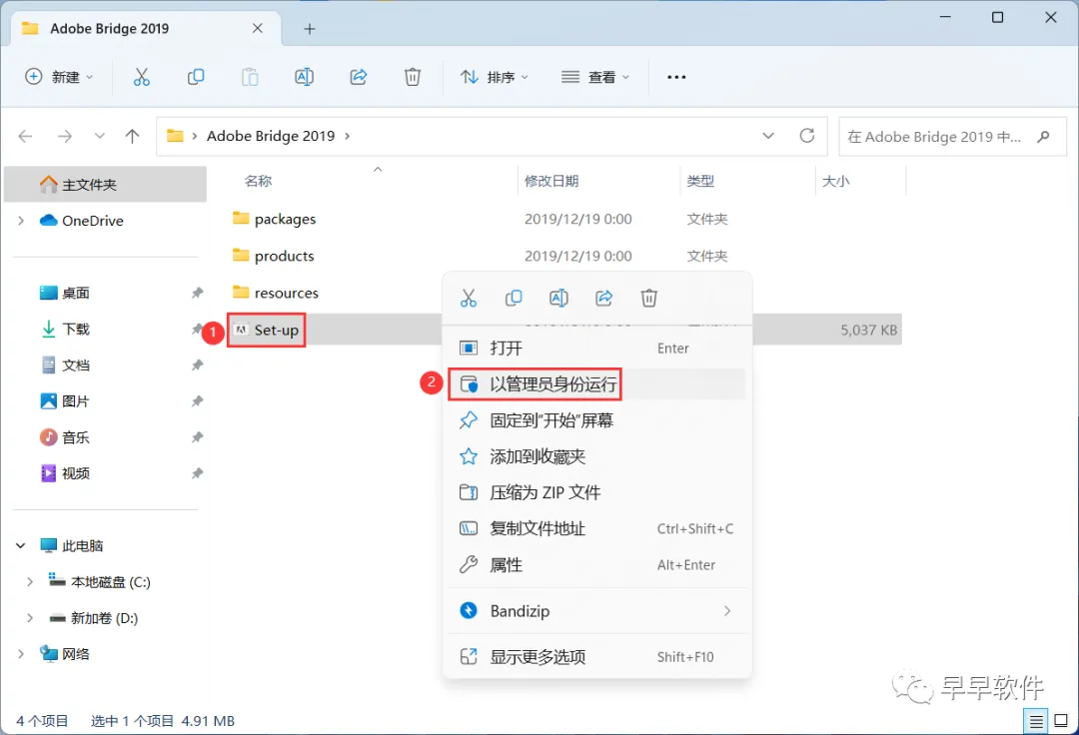Go forward with the right arrow

pos(65,136)
